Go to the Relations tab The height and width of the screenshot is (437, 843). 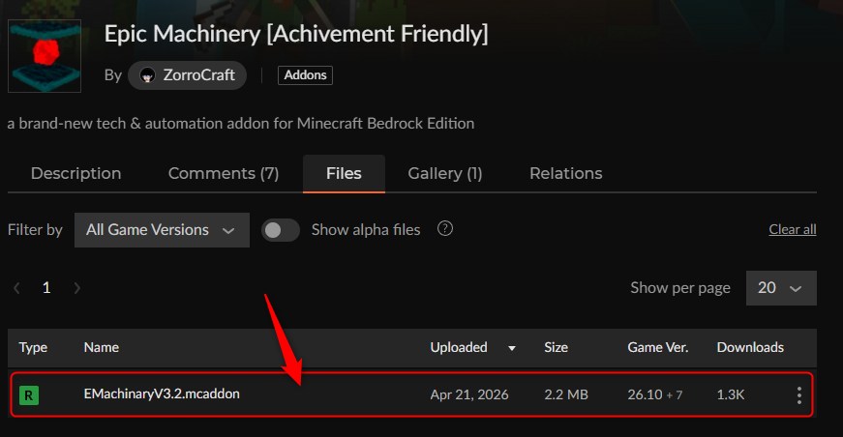pos(565,174)
